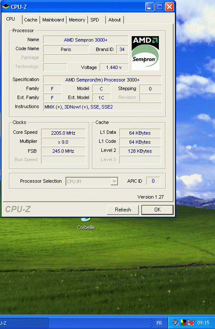
Task: Click the L1 Data value 64 KBytes
Action: pos(140,133)
